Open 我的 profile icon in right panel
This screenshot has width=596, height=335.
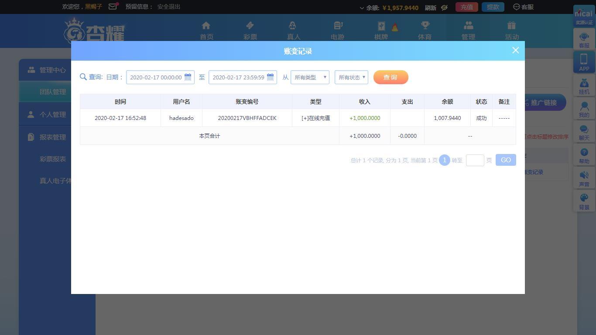584,109
